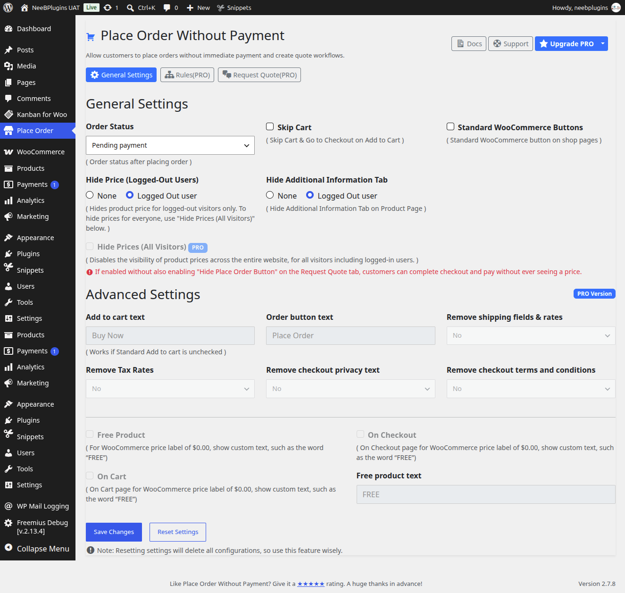
Task: Click the Kanban for Woo icon
Action: (x=8, y=115)
